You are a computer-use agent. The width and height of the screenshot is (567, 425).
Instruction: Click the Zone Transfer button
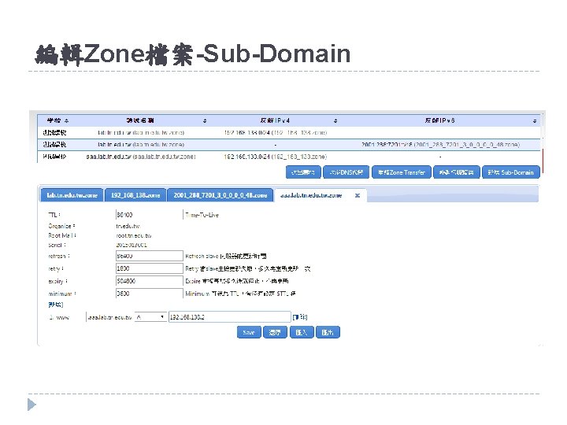point(402,172)
